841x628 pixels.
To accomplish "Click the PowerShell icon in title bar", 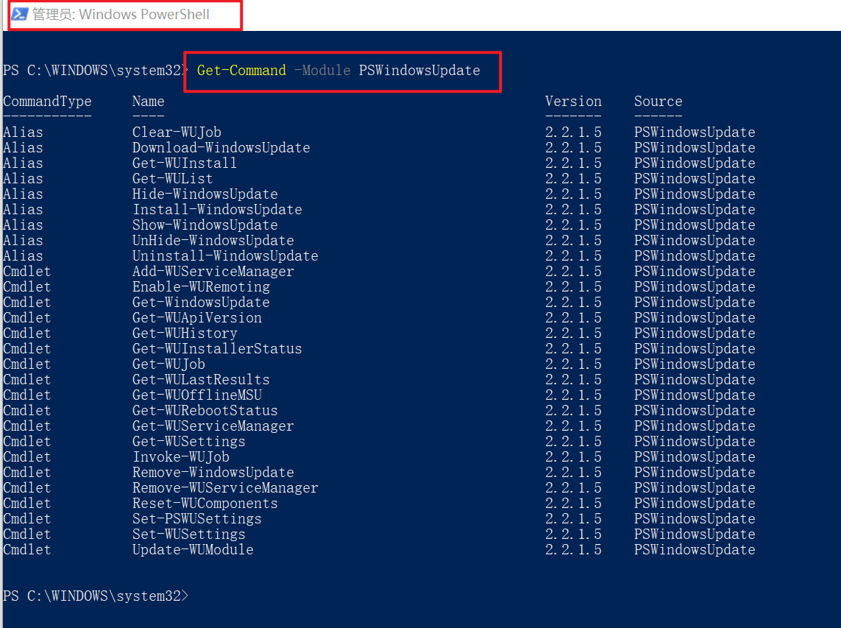I will pyautogui.click(x=20, y=14).
